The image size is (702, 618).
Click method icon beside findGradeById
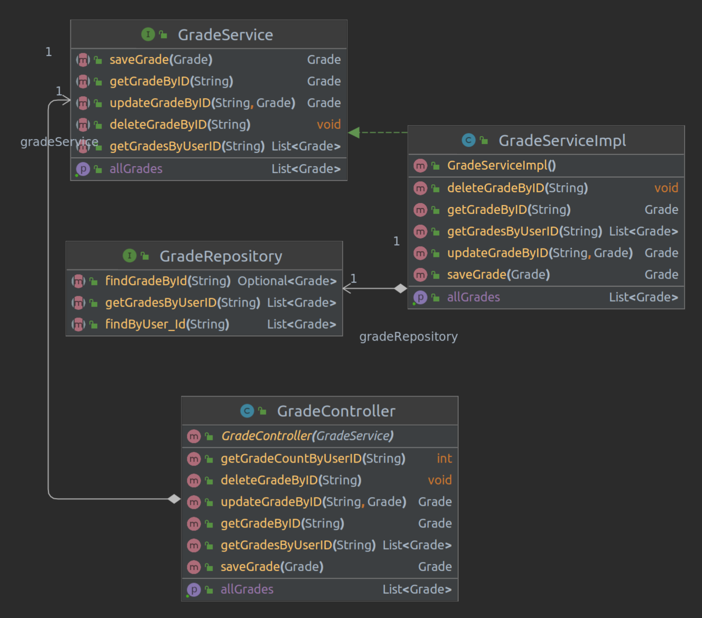point(79,281)
